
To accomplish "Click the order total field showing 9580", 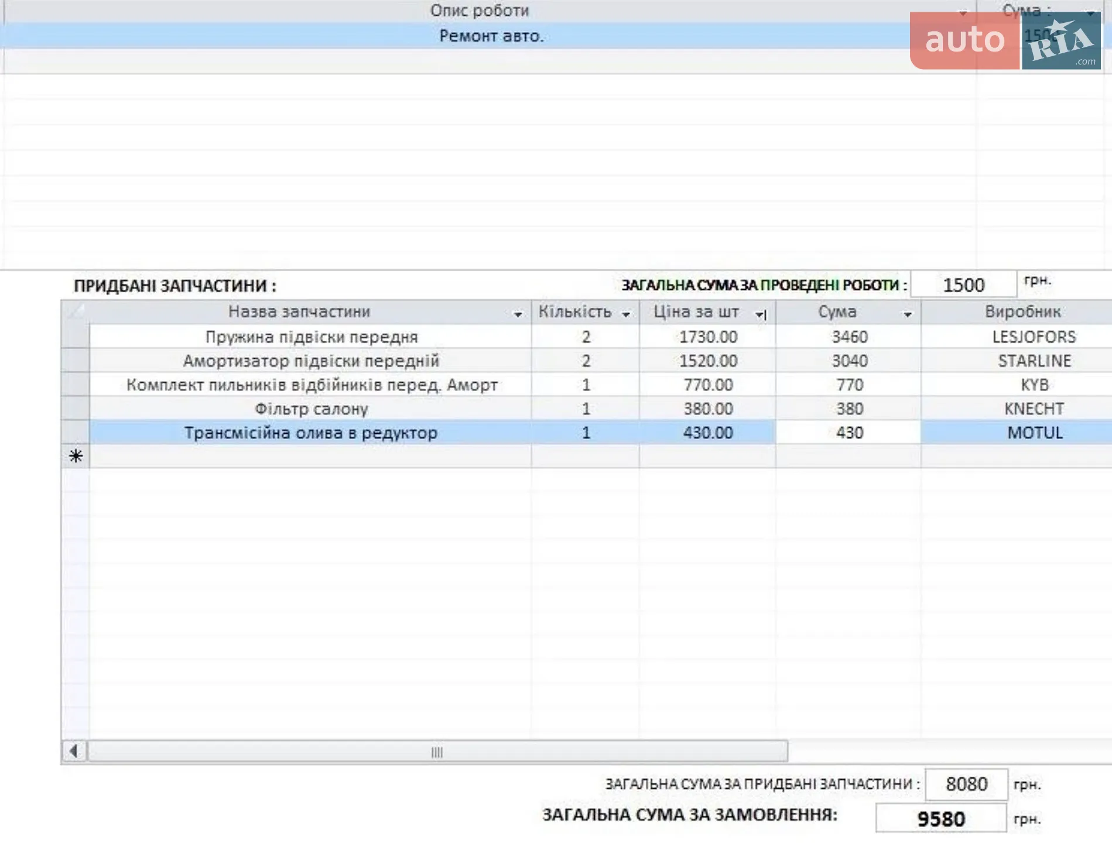I will [940, 818].
